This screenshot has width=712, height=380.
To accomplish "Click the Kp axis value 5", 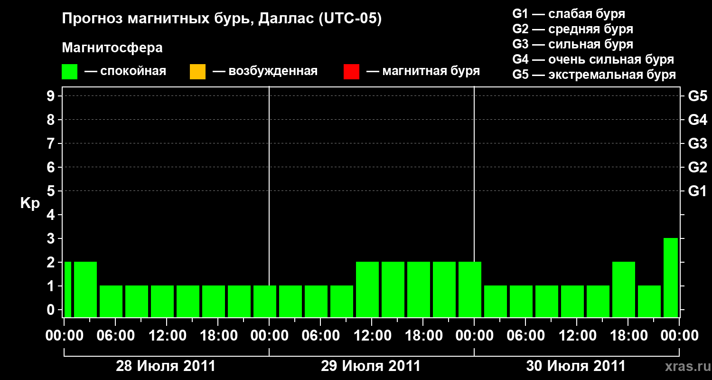I will click(52, 191).
